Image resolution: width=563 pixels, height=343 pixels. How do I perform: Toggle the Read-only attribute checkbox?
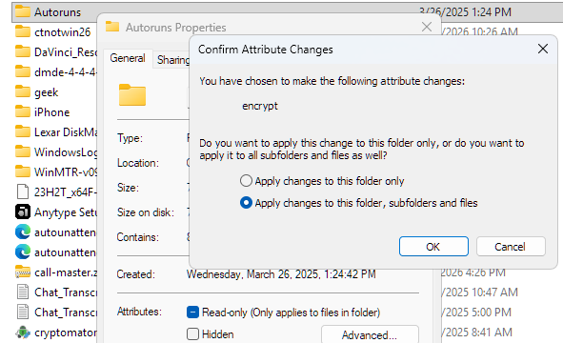(x=192, y=313)
